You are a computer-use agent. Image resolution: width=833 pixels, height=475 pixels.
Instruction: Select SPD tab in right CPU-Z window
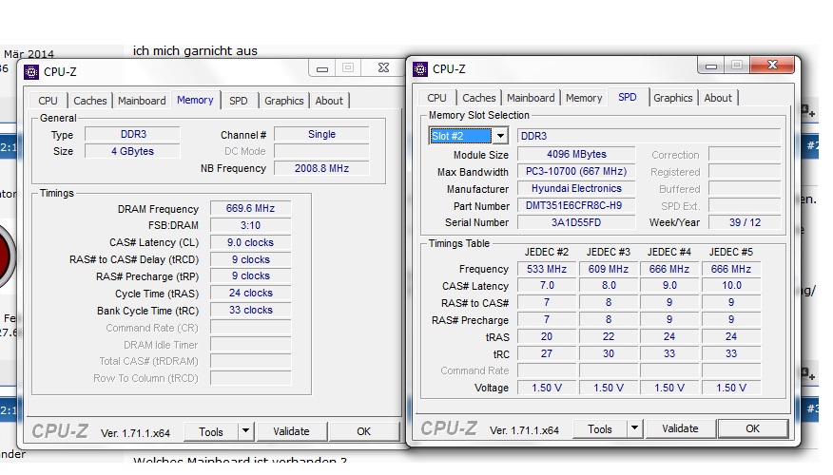pyautogui.click(x=628, y=97)
